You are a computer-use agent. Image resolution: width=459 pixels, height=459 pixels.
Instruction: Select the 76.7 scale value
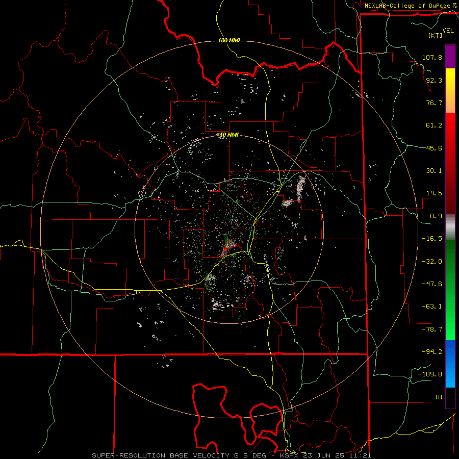pyautogui.click(x=434, y=103)
